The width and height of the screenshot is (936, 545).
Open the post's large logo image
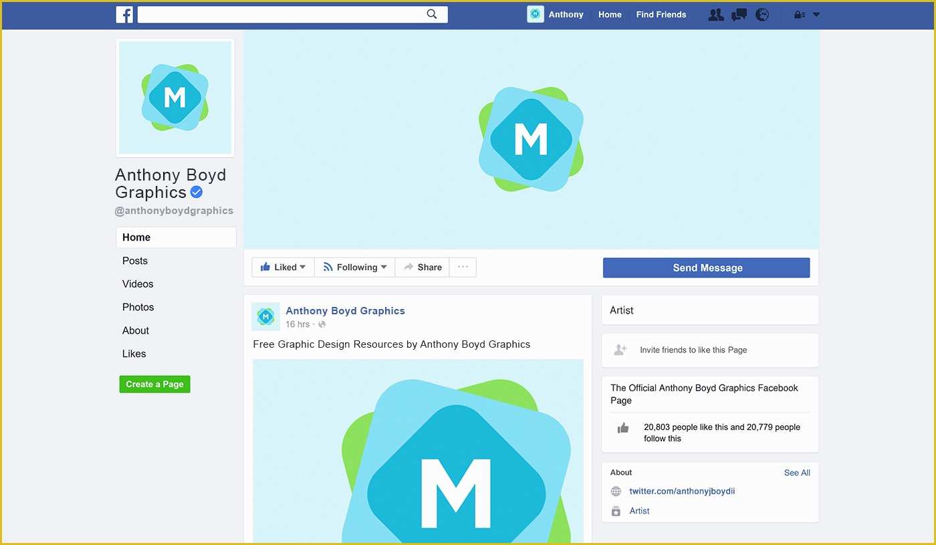click(418, 451)
